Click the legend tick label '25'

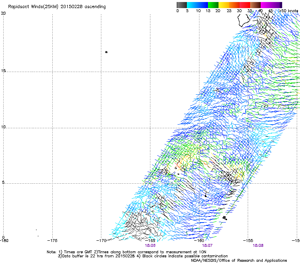pyautogui.click(x=229, y=11)
